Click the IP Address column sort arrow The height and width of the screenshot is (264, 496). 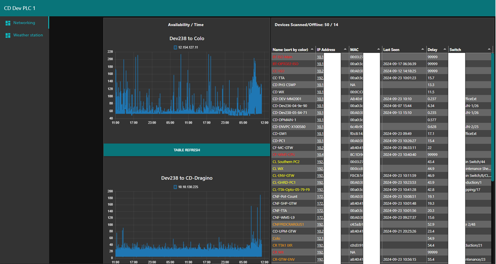click(345, 49)
